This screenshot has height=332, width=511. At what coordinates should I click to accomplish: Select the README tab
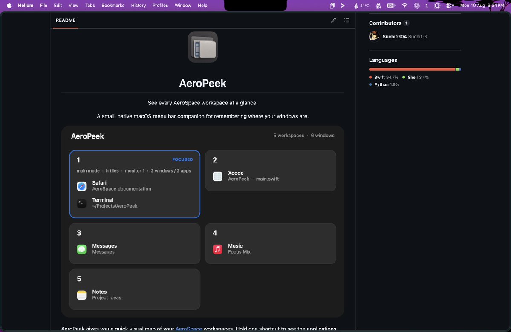pos(66,20)
